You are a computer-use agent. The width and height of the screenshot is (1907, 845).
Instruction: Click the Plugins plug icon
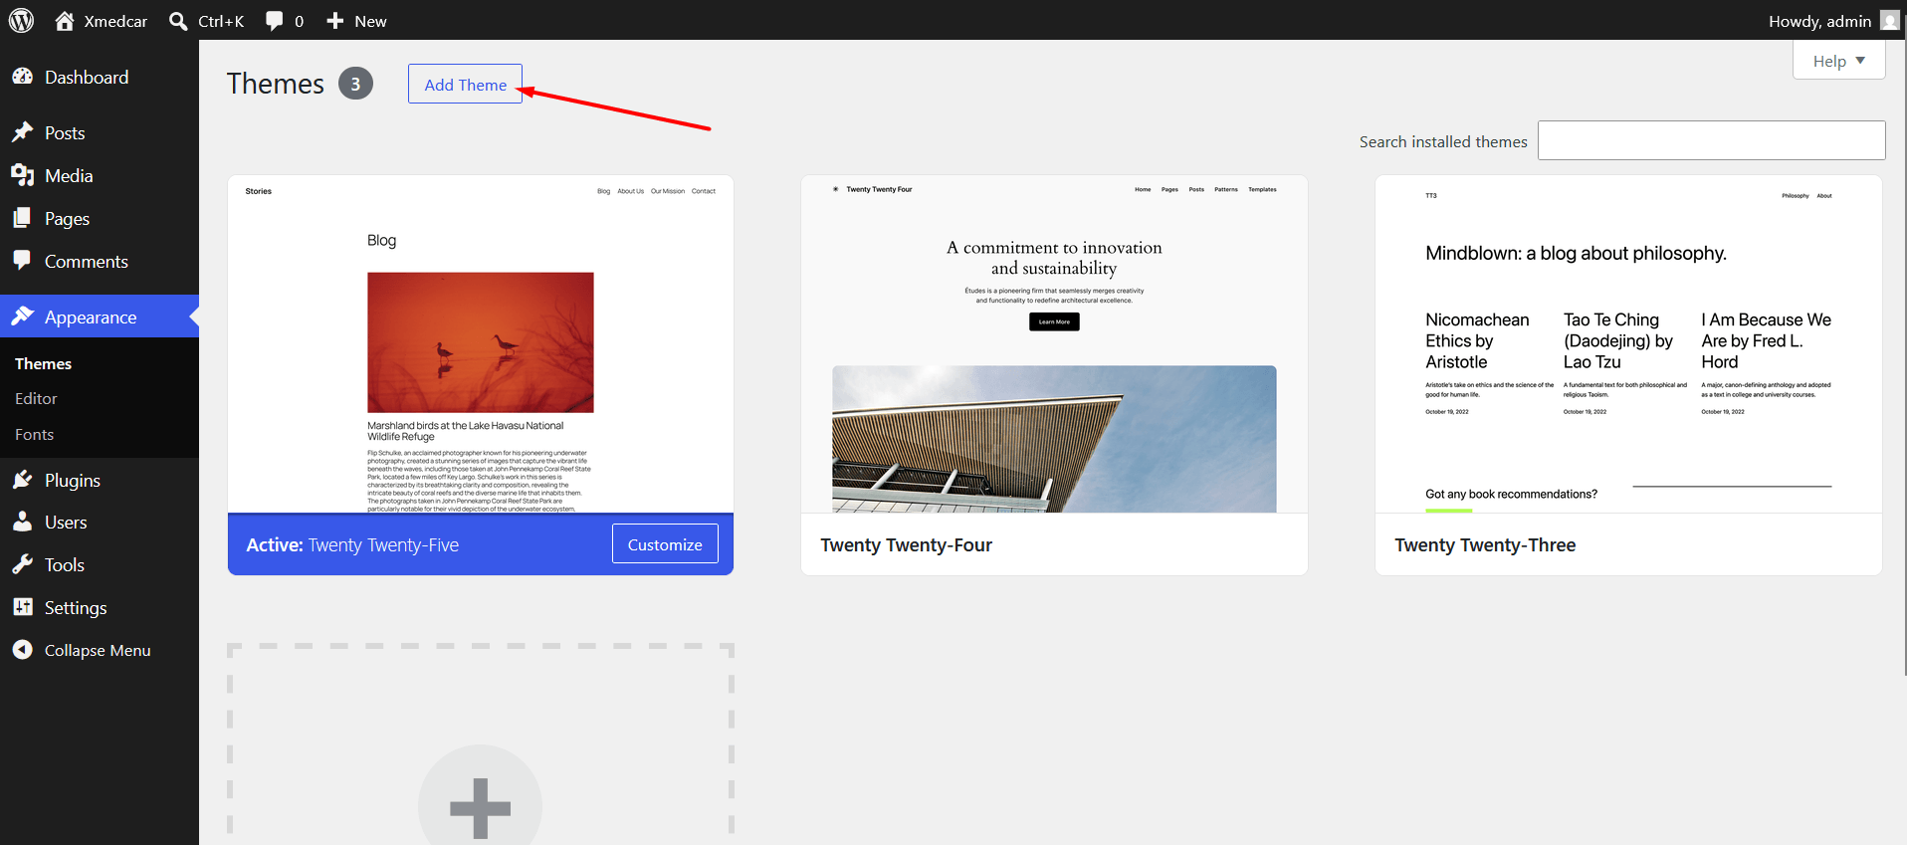coord(23,480)
